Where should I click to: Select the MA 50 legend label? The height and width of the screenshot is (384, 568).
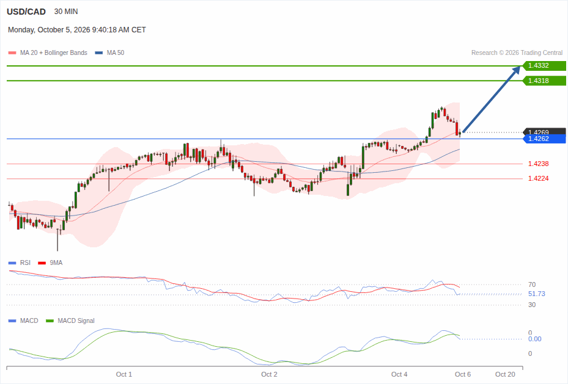coord(116,53)
